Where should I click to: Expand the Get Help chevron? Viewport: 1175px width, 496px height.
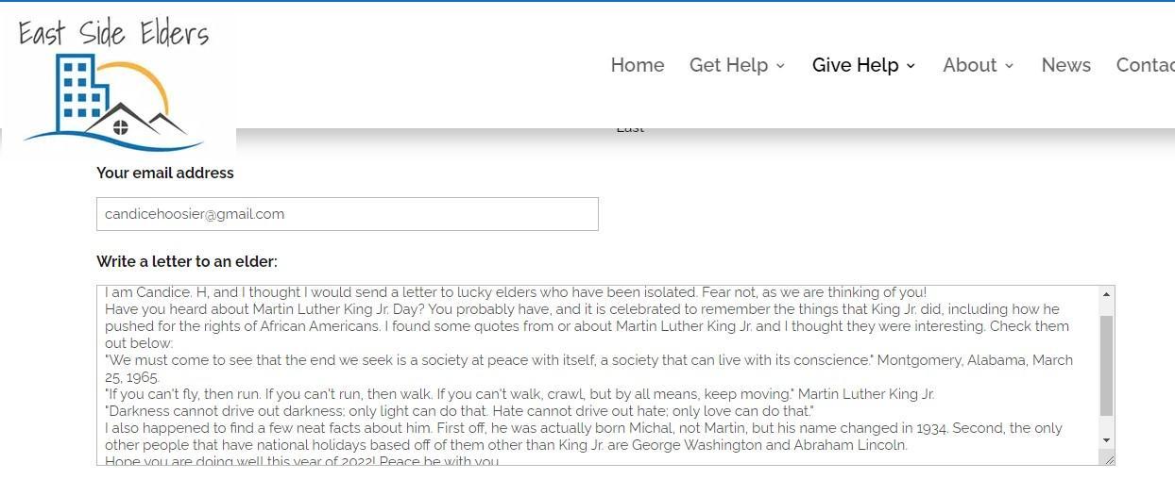[x=780, y=66]
